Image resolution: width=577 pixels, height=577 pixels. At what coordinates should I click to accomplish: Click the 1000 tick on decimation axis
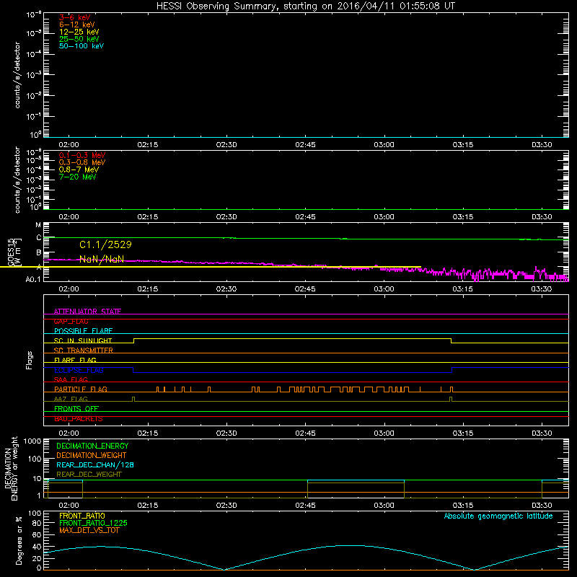[32, 441]
